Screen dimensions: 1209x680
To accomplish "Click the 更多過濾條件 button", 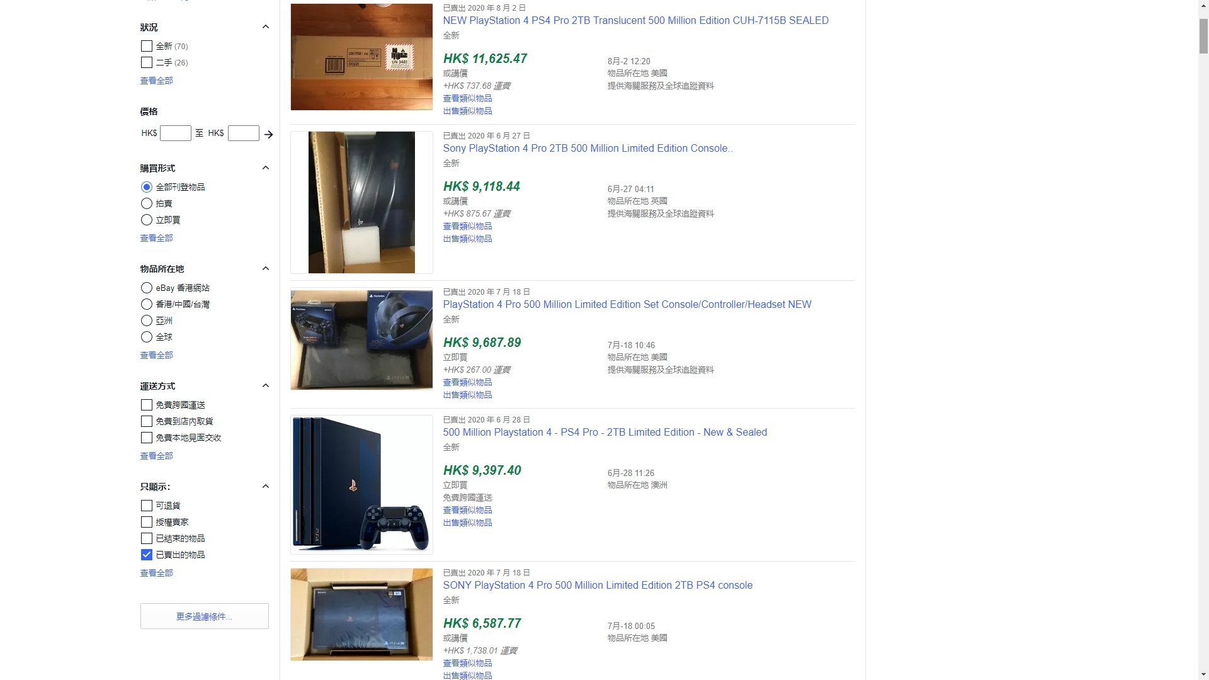I will click(205, 616).
